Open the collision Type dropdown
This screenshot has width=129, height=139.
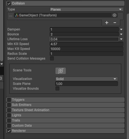tap(86, 9)
